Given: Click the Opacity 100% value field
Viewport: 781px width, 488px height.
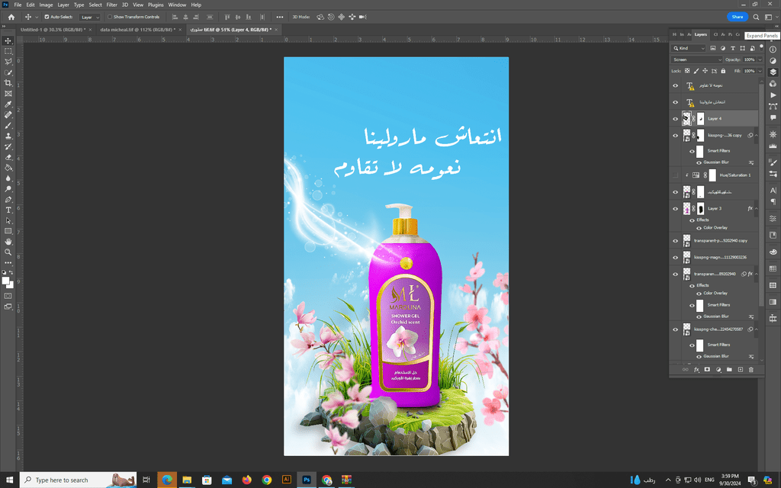Looking at the screenshot, I should pos(749,59).
